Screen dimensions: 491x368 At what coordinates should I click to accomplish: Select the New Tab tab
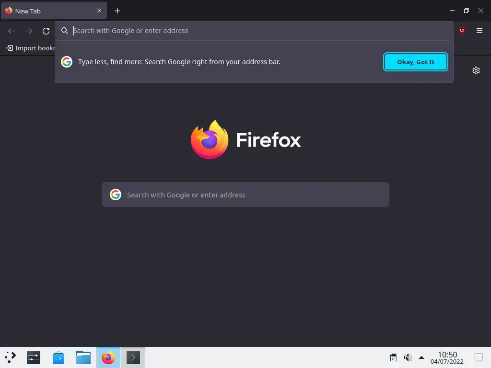click(x=54, y=11)
